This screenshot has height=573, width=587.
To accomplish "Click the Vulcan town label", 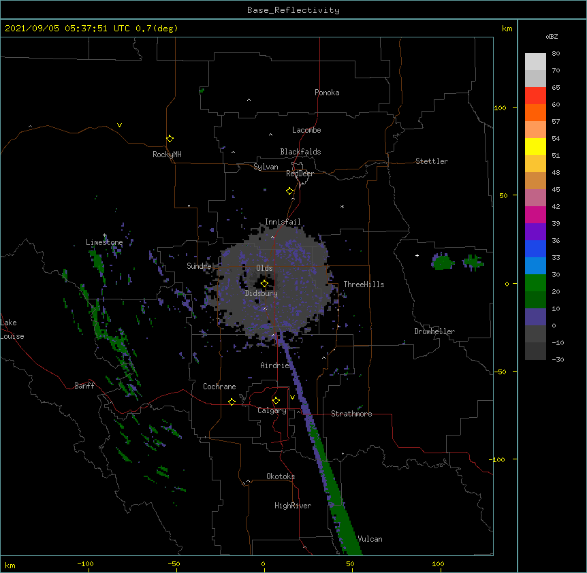I will click(370, 539).
